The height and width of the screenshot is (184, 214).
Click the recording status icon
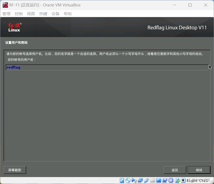point(165,181)
